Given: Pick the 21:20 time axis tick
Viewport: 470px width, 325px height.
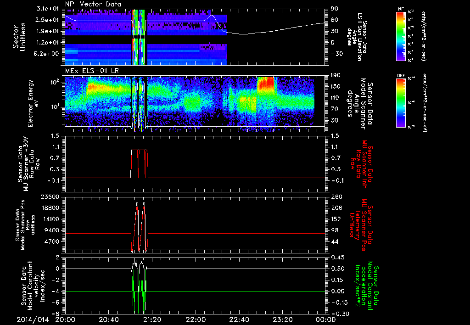Looking at the screenshot, I should [152, 319].
